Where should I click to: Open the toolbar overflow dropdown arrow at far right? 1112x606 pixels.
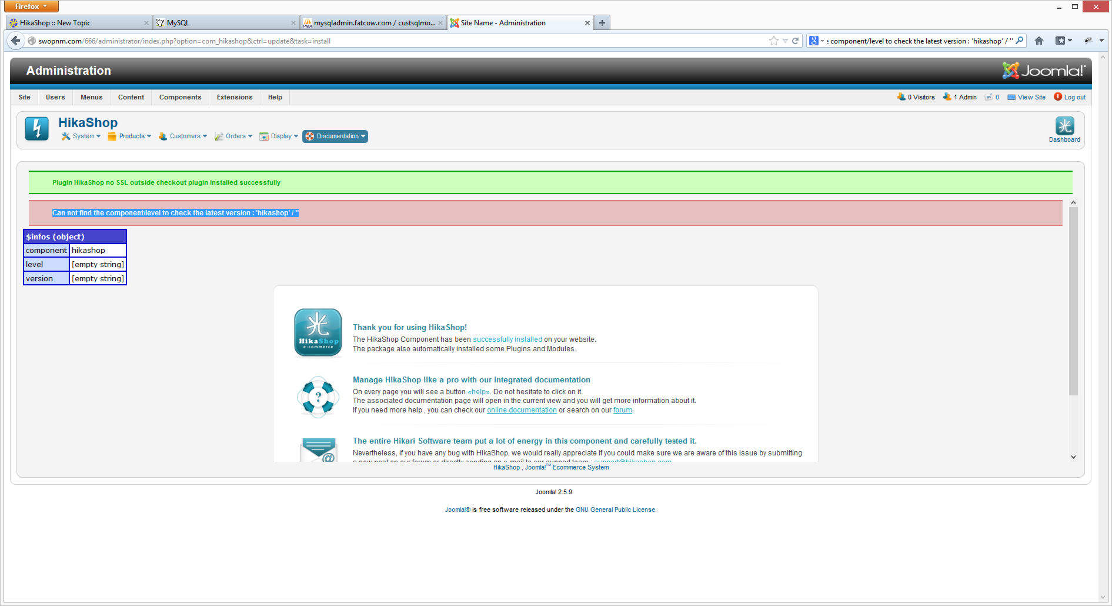pos(1101,41)
